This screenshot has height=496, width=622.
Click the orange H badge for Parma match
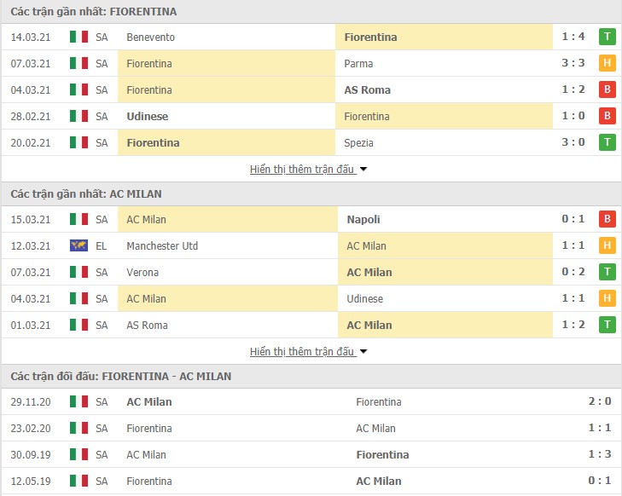coord(607,62)
